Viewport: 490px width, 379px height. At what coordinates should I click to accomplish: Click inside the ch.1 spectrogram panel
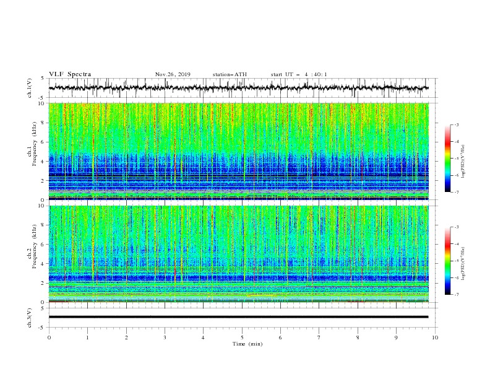point(238,151)
